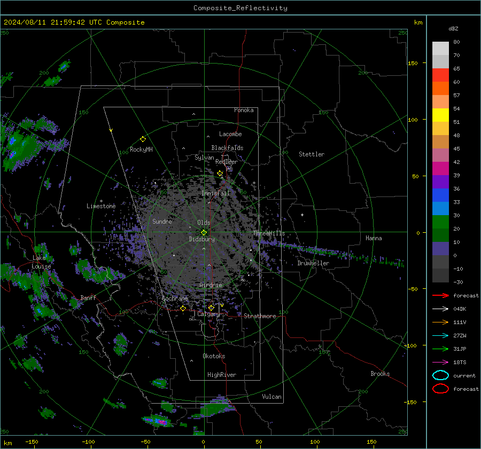The height and width of the screenshot is (449, 481).
Task: Click the yellow diamond marker near RedDeer
Action: pyautogui.click(x=220, y=174)
